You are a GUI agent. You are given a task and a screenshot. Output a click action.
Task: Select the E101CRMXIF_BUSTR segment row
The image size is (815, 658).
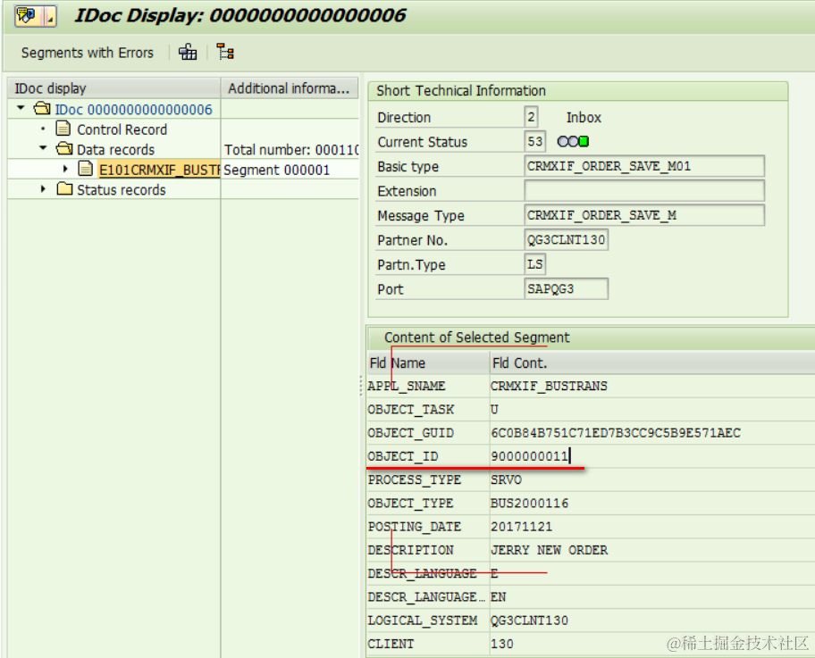point(159,170)
